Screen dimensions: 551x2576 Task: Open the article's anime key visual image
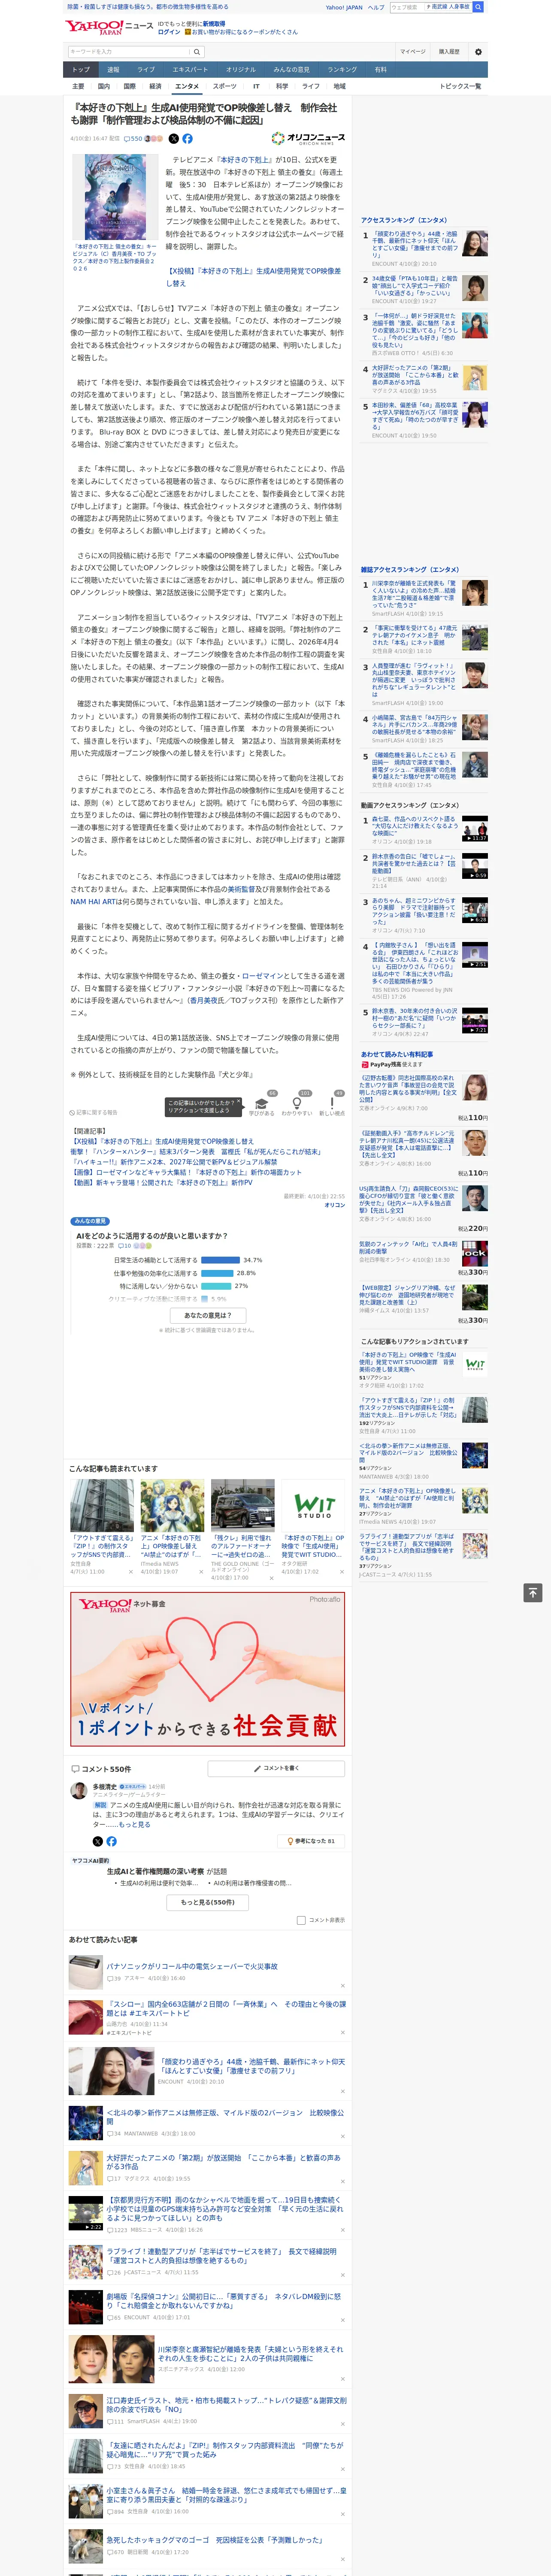115,197
